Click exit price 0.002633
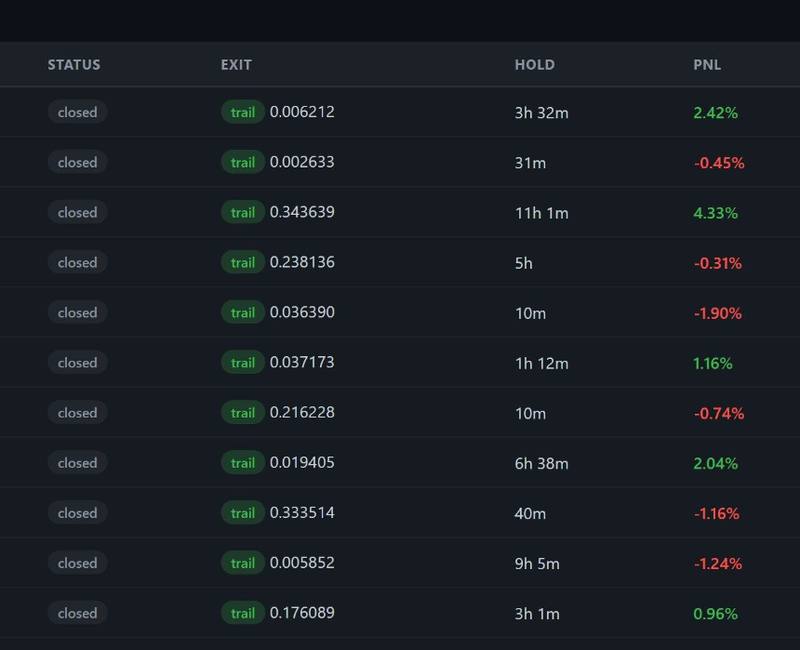The height and width of the screenshot is (650, 800). coord(302,162)
